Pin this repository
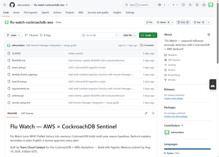The height and width of the screenshot is (157, 219). click(x=149, y=22)
